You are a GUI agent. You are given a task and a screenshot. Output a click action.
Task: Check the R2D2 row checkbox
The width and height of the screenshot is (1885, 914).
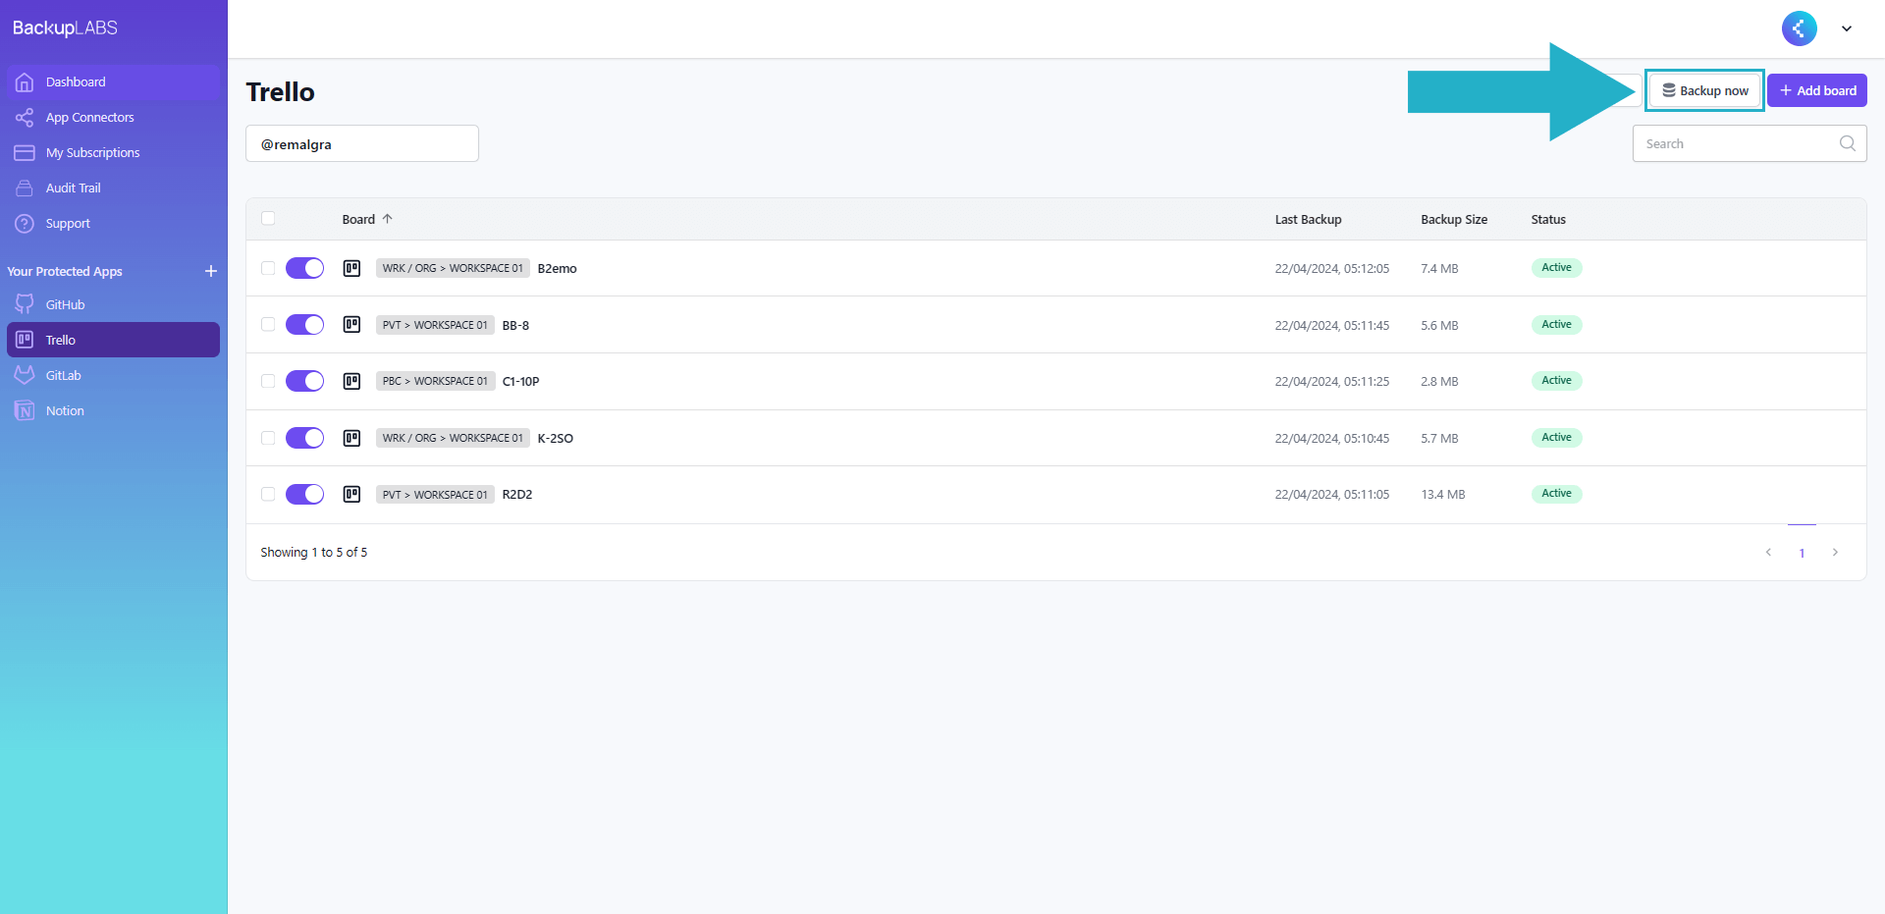pyautogui.click(x=268, y=494)
